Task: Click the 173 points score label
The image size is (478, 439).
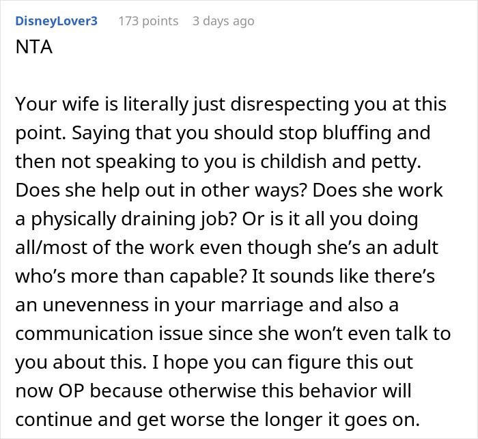Action: click(148, 21)
